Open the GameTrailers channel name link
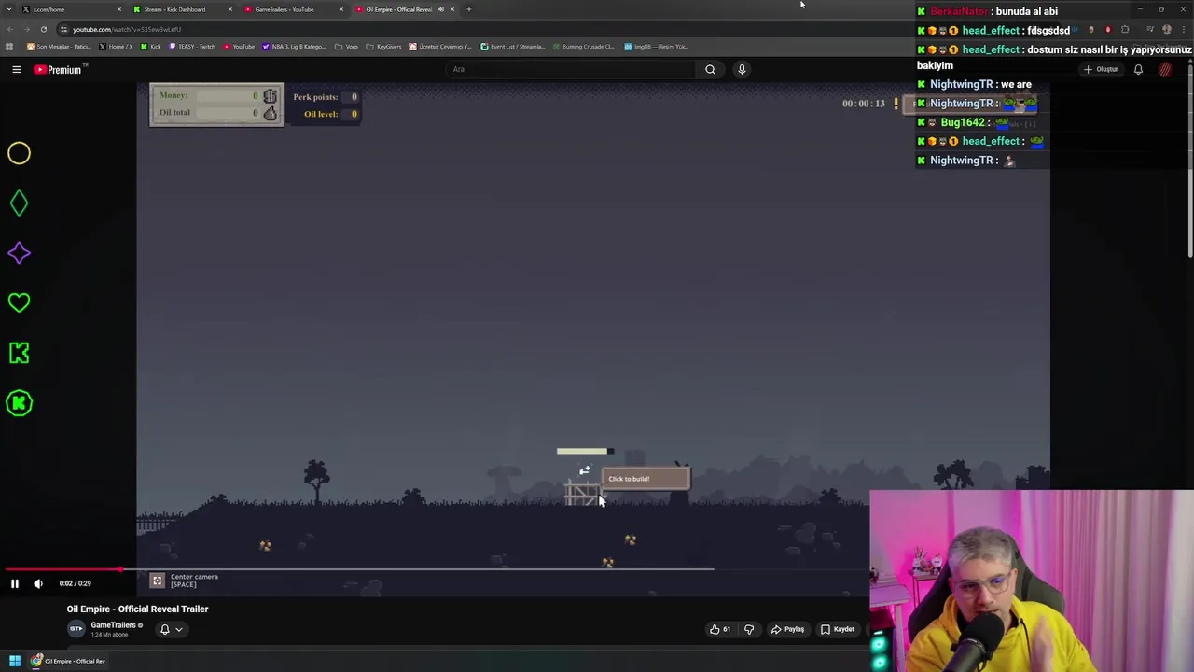Viewport: 1194px width, 672px height. [113, 625]
